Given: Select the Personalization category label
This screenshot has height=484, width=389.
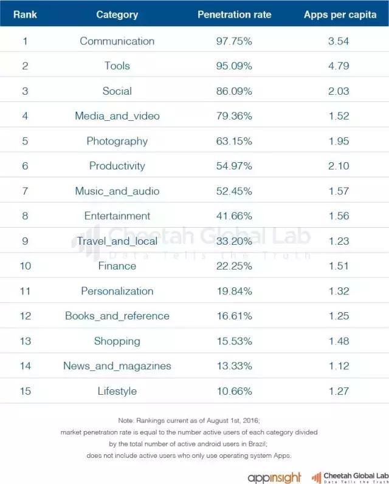Looking at the screenshot, I should pos(117,291).
